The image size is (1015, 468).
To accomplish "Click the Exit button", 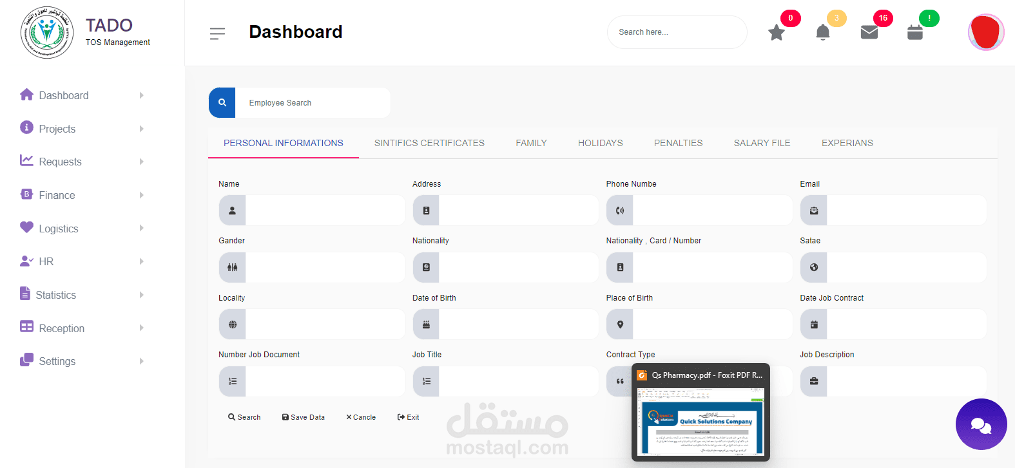I will click(409, 417).
